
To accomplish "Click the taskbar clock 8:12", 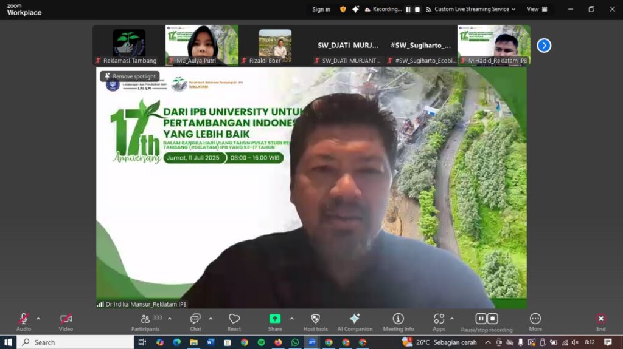I will pyautogui.click(x=590, y=342).
